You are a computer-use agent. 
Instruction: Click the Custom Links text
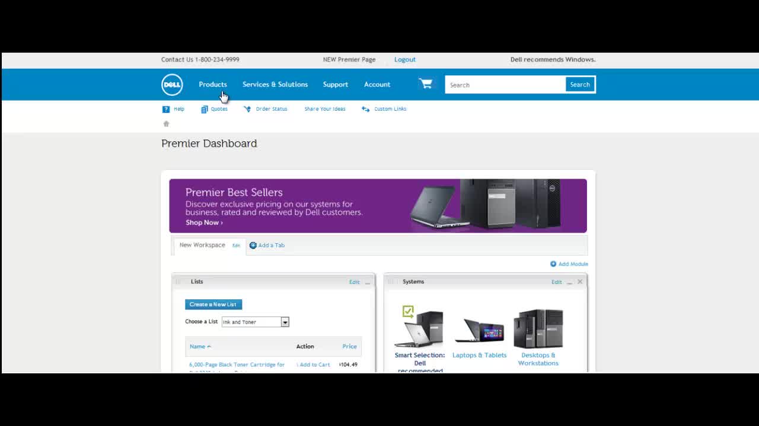pyautogui.click(x=390, y=109)
